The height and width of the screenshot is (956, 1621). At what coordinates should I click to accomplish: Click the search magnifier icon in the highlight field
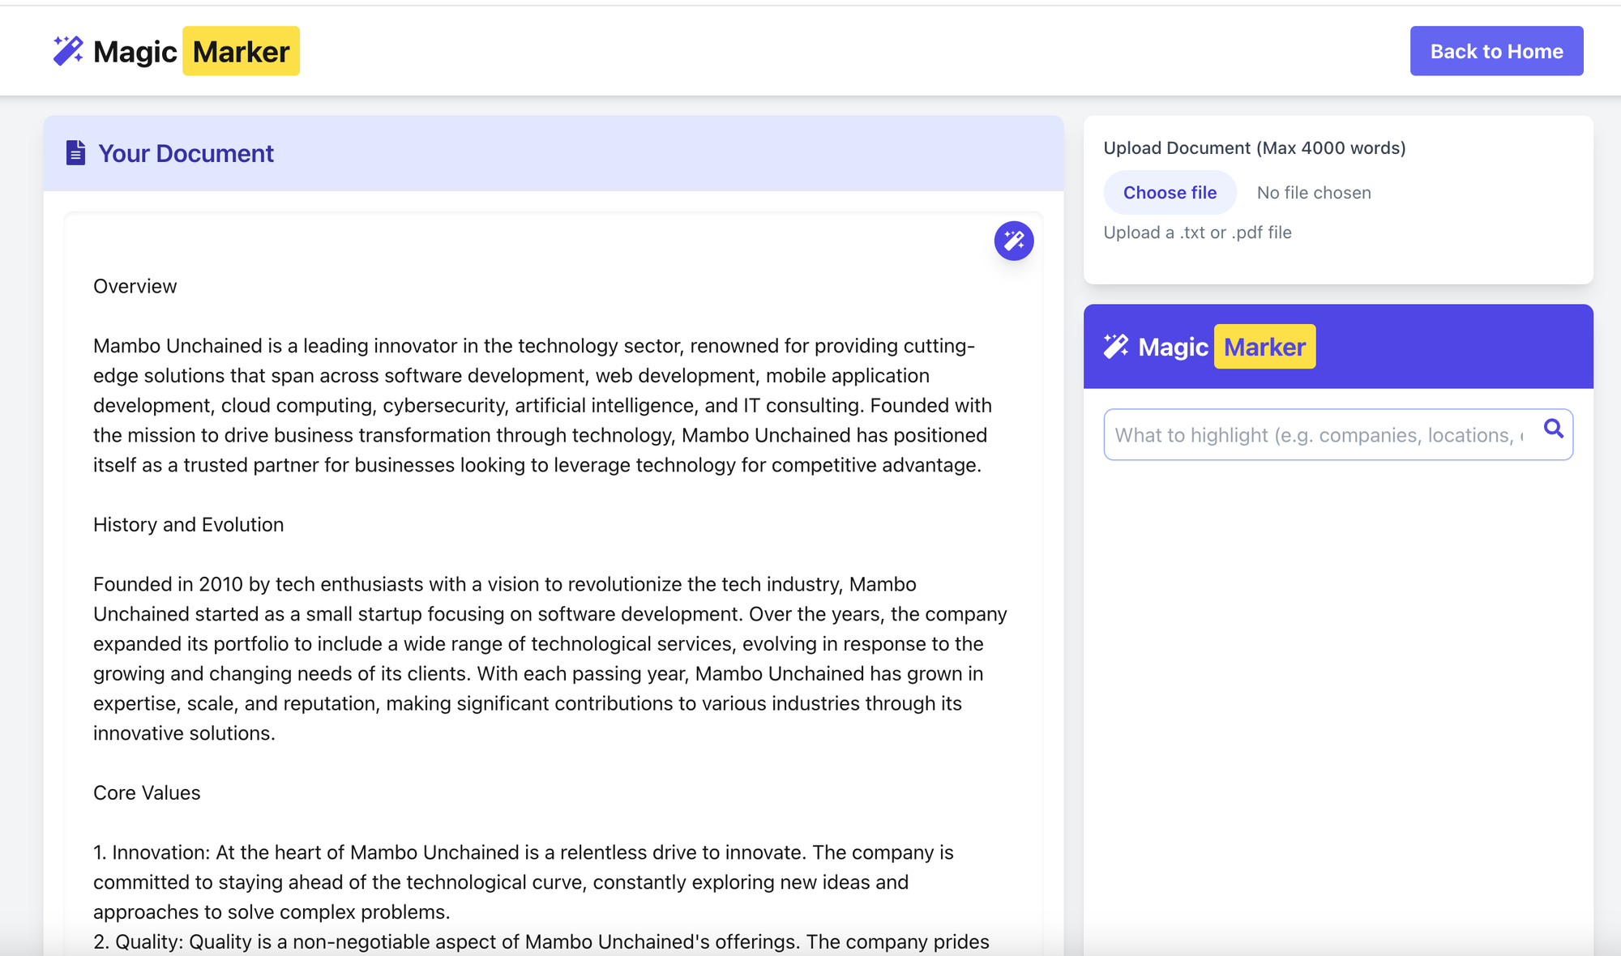(1553, 429)
